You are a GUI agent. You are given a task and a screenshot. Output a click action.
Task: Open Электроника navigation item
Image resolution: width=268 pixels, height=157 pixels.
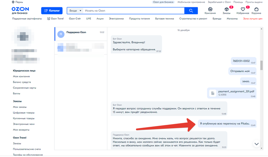click(x=116, y=19)
